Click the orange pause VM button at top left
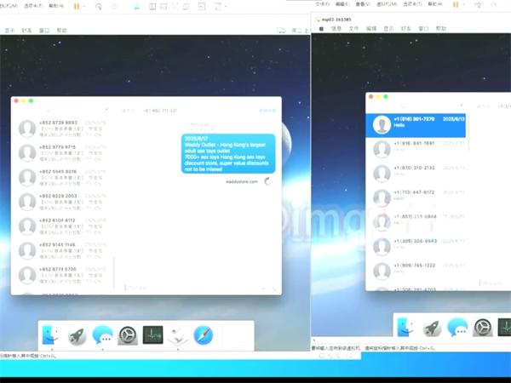Screen dimensions: 511x383 76,6
